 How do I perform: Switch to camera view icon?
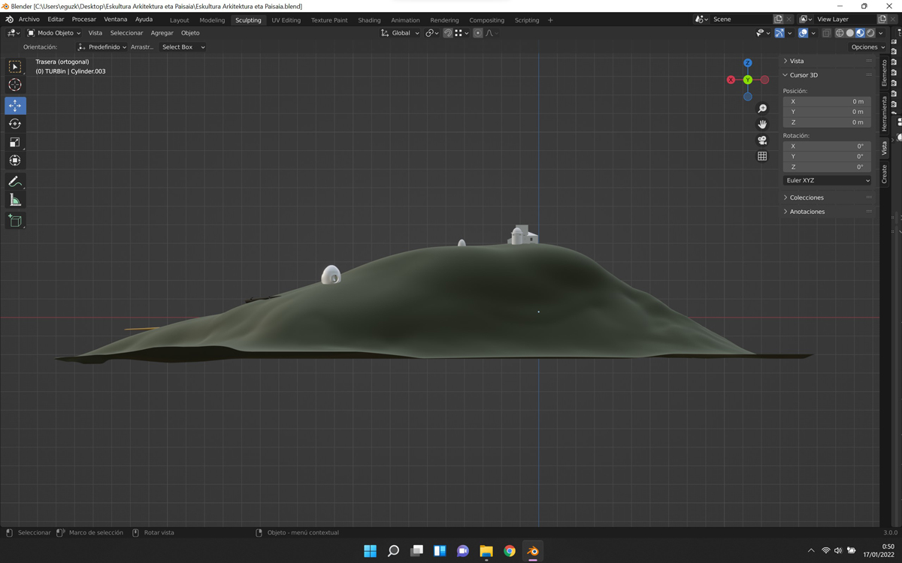[762, 140]
